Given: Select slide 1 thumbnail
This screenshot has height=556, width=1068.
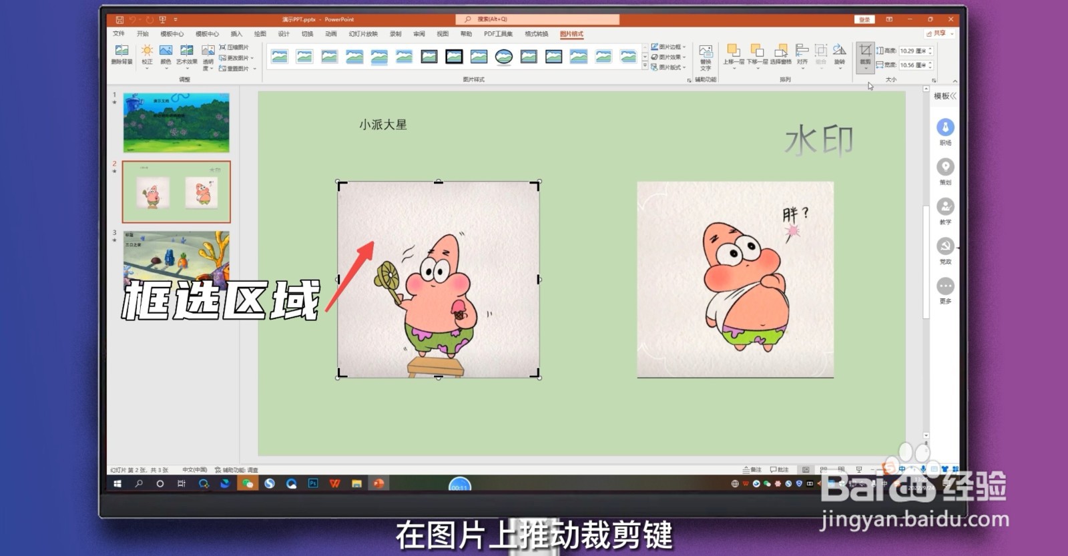Looking at the screenshot, I should tap(176, 123).
